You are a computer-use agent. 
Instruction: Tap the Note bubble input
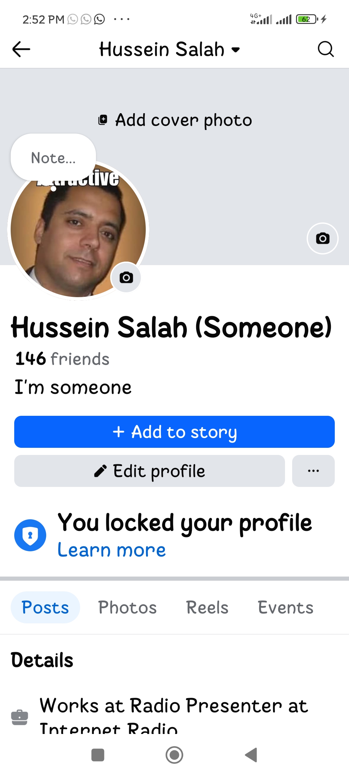coord(53,158)
